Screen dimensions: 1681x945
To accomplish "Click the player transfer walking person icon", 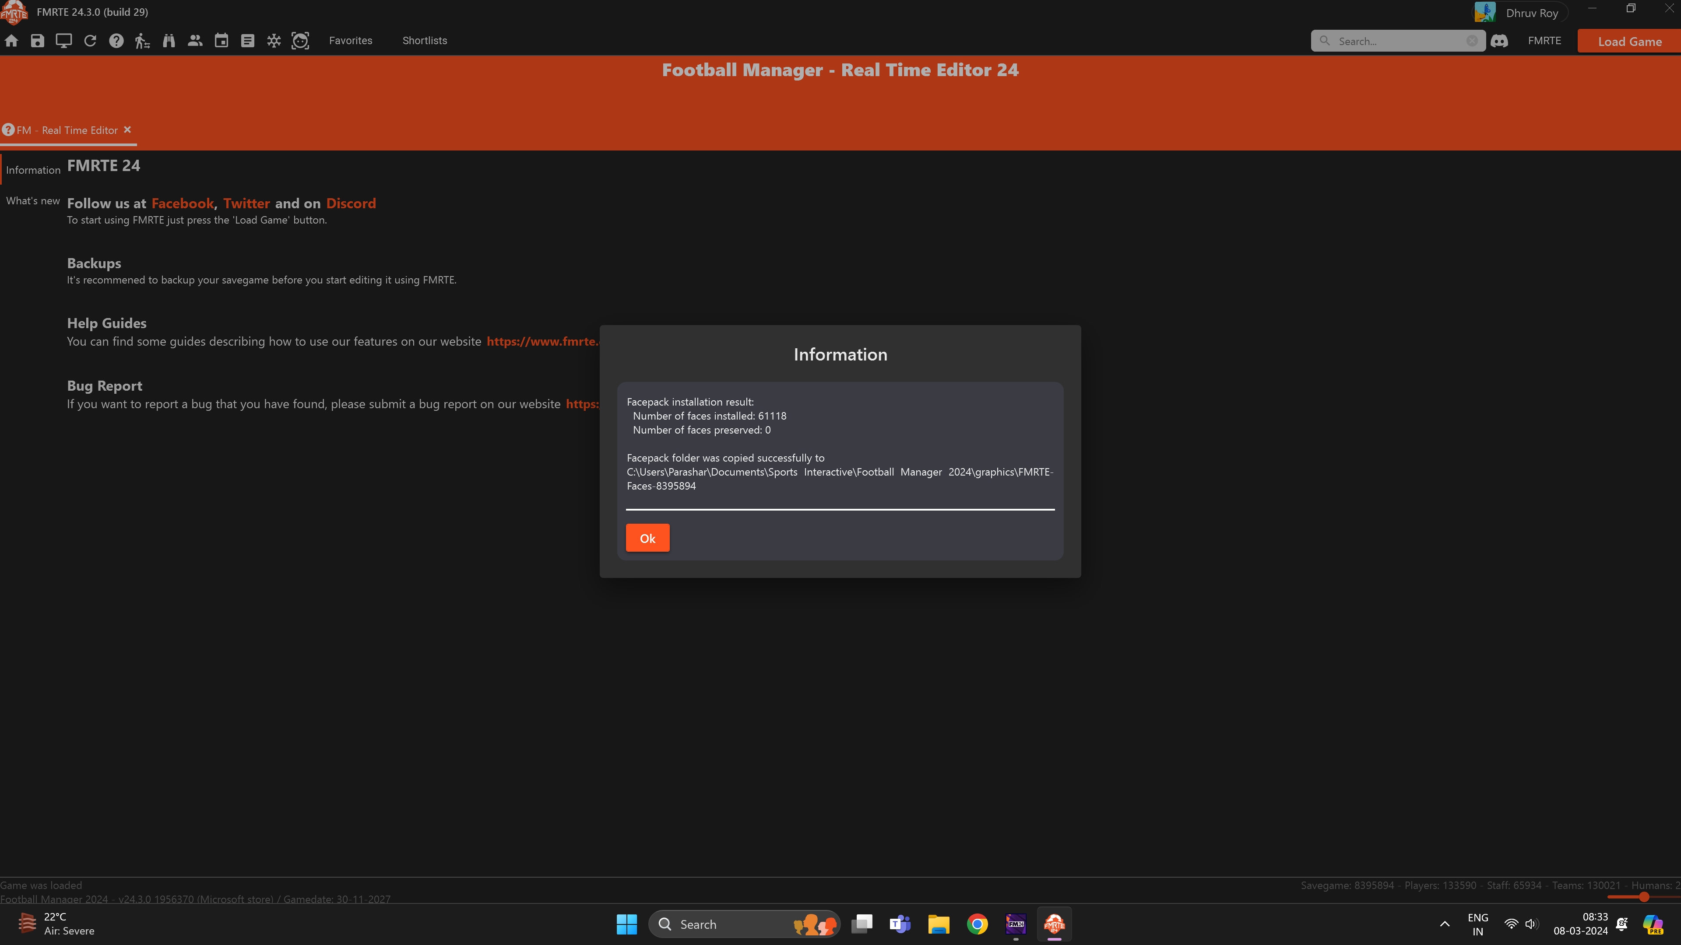I will pyautogui.click(x=142, y=40).
